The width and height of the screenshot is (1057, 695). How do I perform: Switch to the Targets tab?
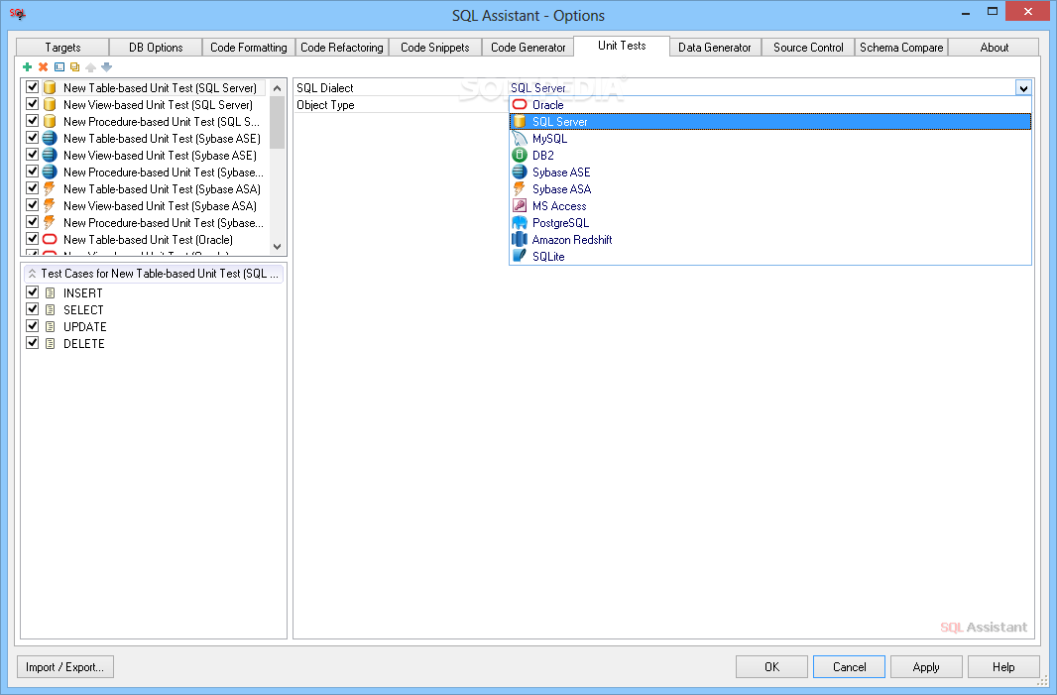point(62,48)
